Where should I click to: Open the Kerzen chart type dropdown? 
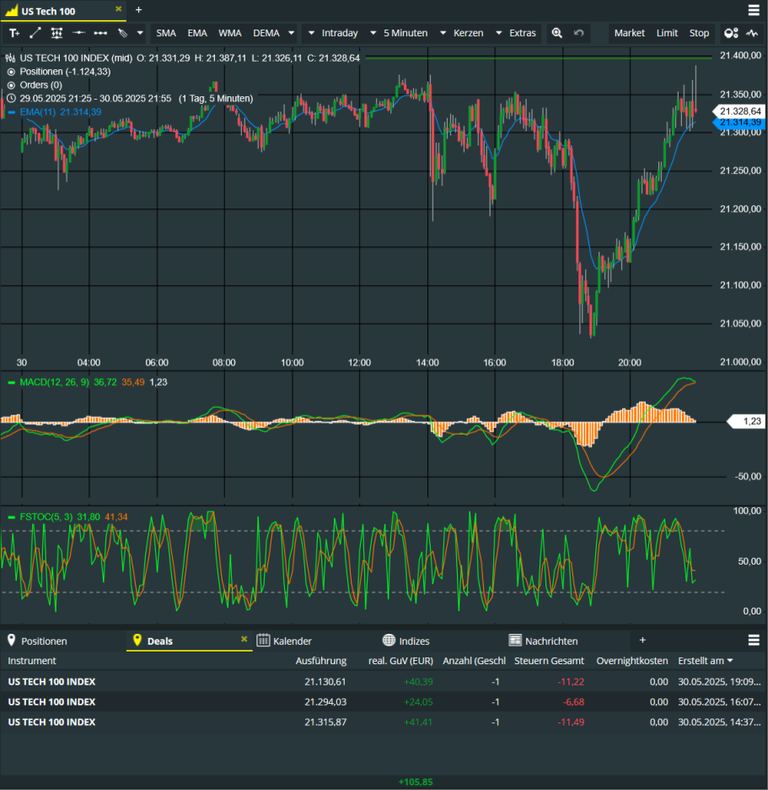click(462, 33)
